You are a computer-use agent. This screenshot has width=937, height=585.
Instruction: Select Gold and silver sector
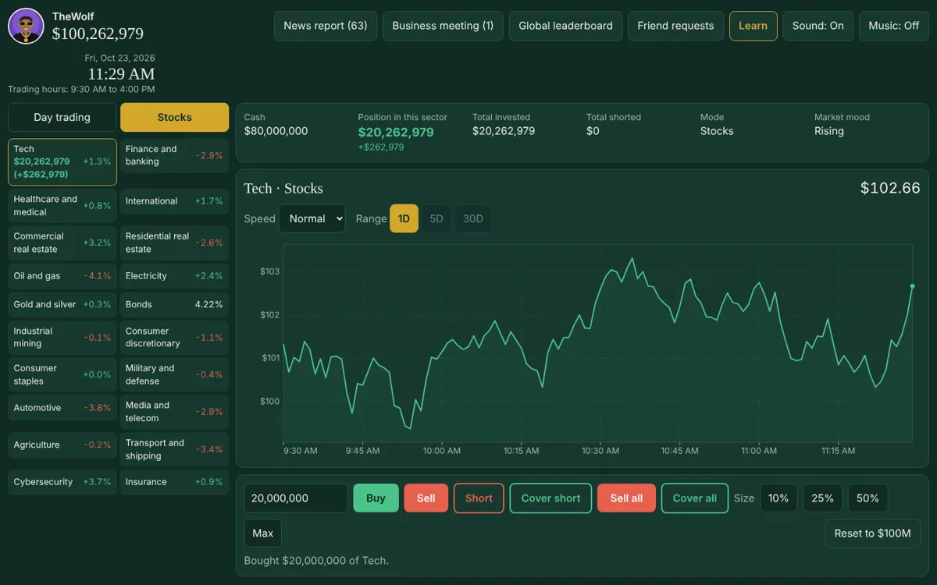click(62, 304)
